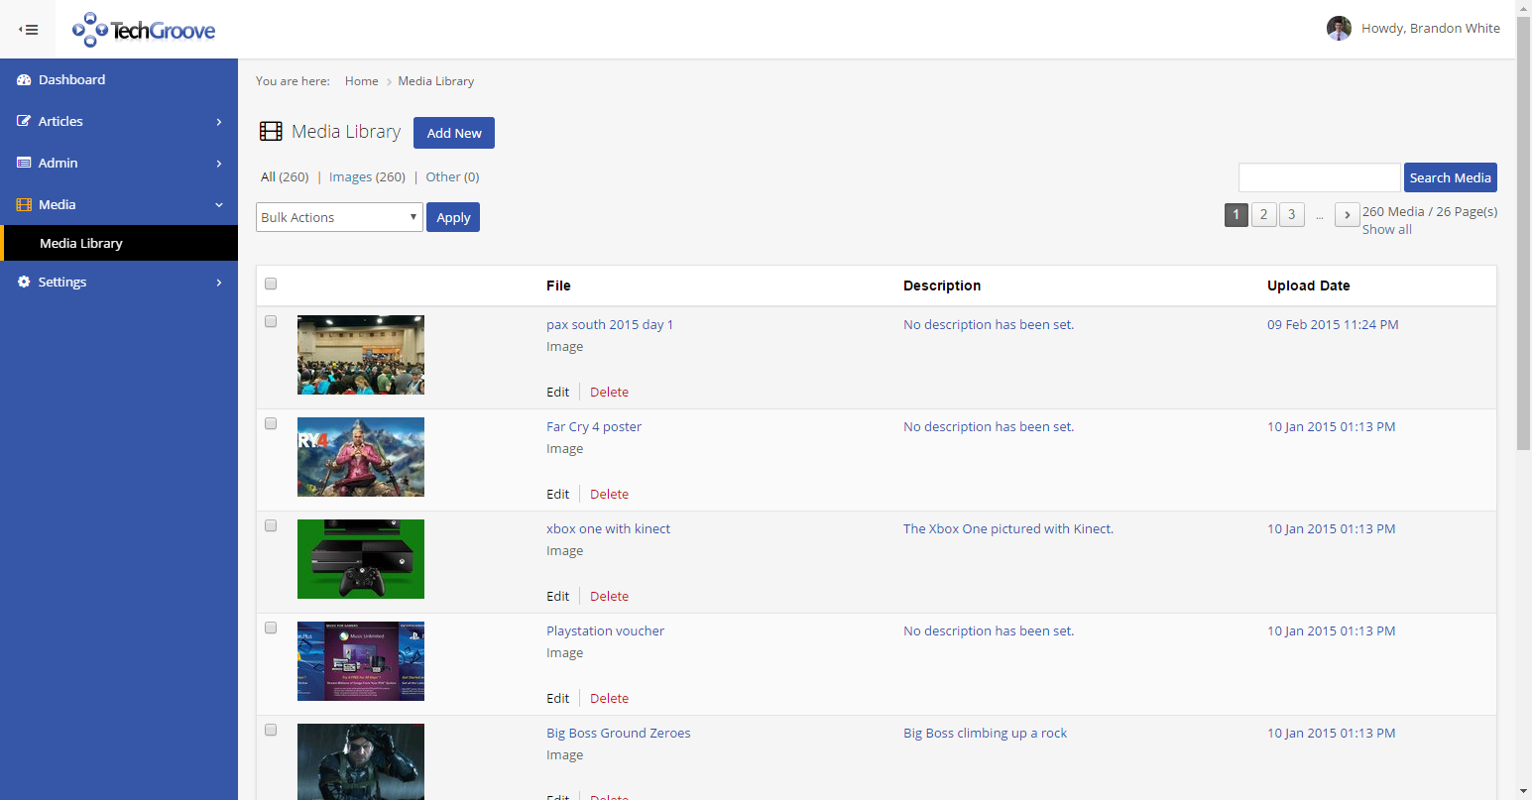Click the Articles pencil icon

(x=24, y=122)
